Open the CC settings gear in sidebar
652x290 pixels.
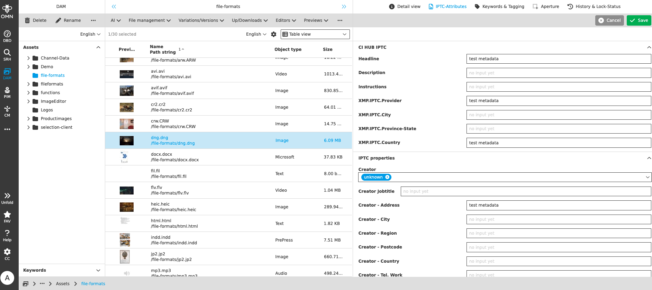[7, 254]
